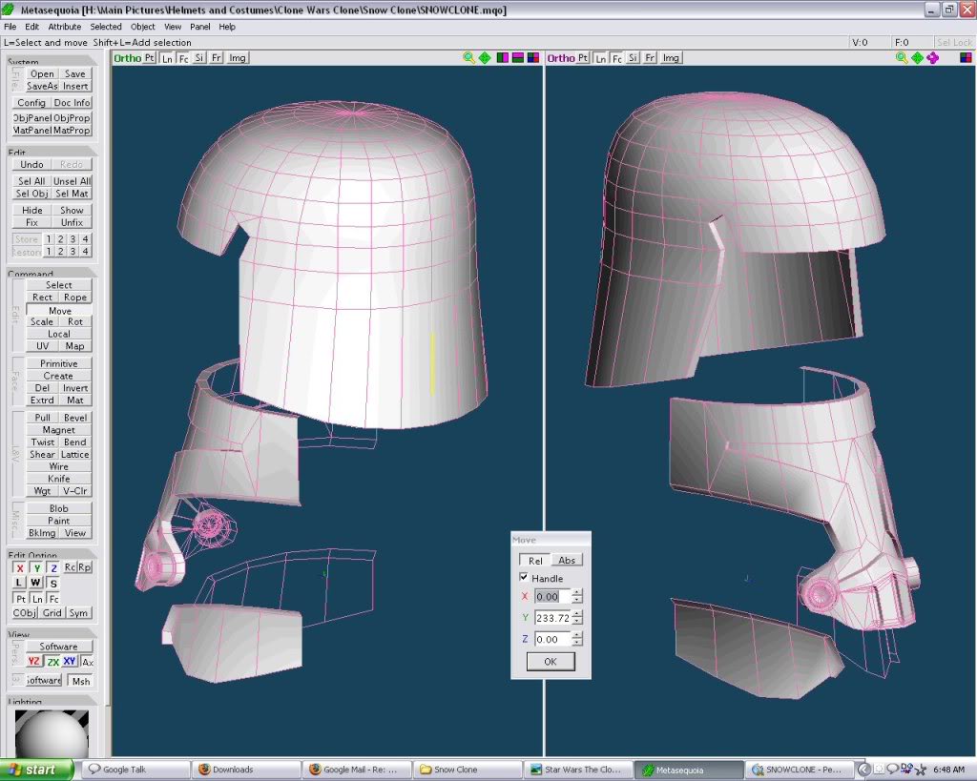The image size is (977, 781).
Task: Click the Sym edit option
Action: [78, 613]
